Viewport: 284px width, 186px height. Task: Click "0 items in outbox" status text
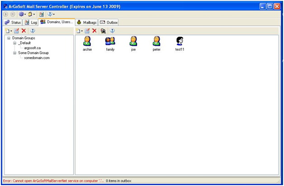tap(118, 181)
